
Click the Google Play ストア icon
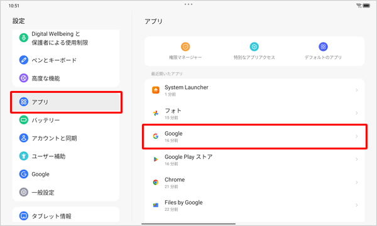coord(156,159)
